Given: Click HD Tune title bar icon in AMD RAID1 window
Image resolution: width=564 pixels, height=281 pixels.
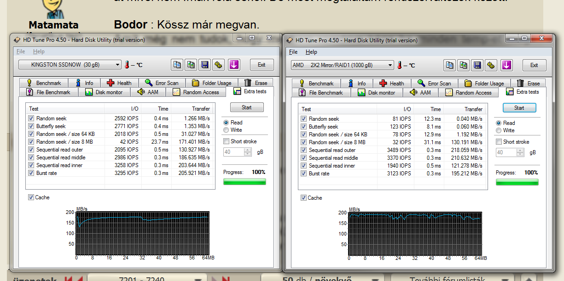Looking at the screenshot, I should point(290,40).
